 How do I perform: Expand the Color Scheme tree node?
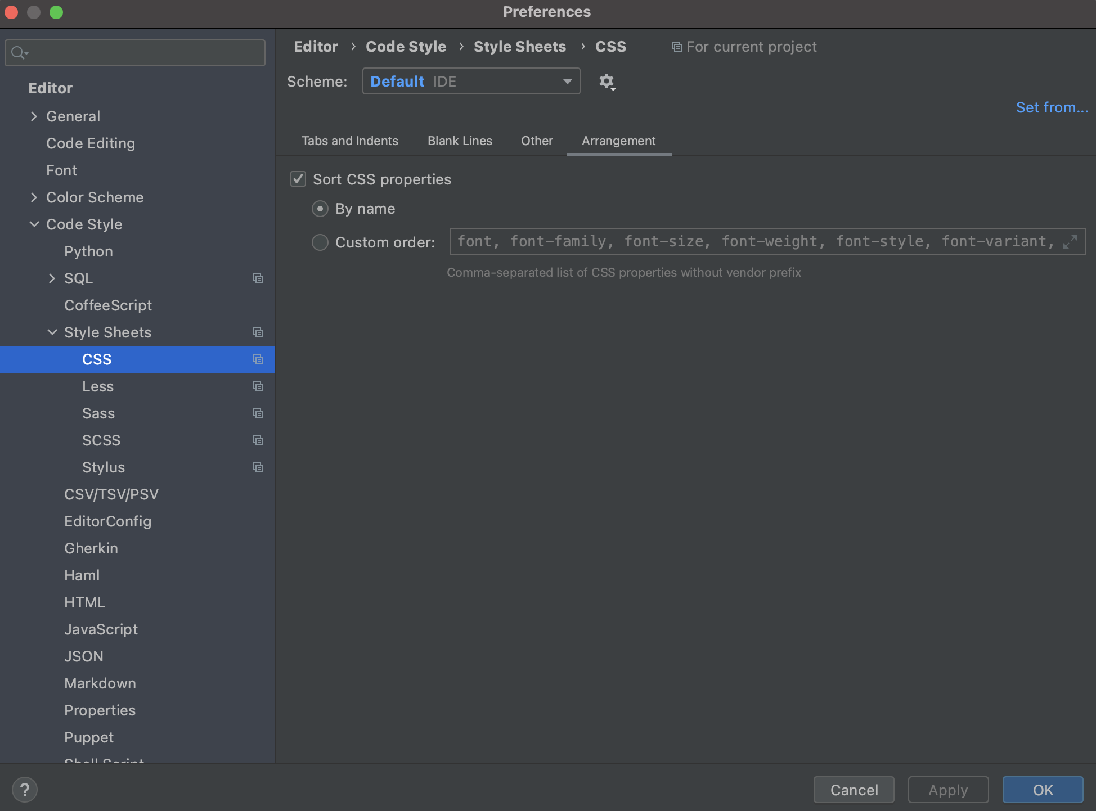pos(34,197)
